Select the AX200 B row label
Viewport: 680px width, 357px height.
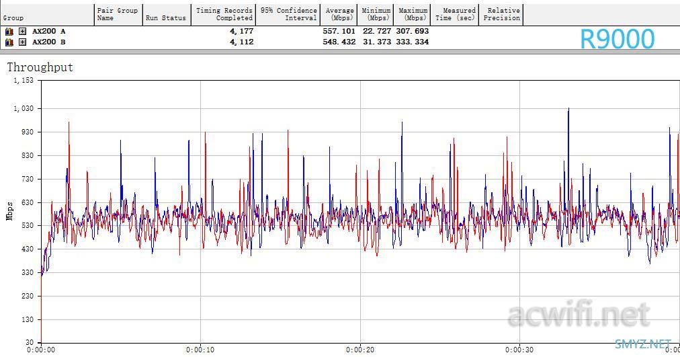tap(48, 42)
